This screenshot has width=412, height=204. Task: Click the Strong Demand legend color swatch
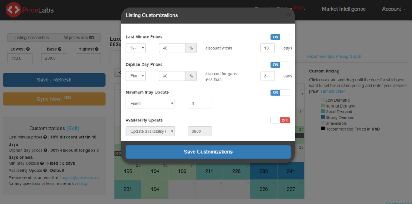point(323,117)
